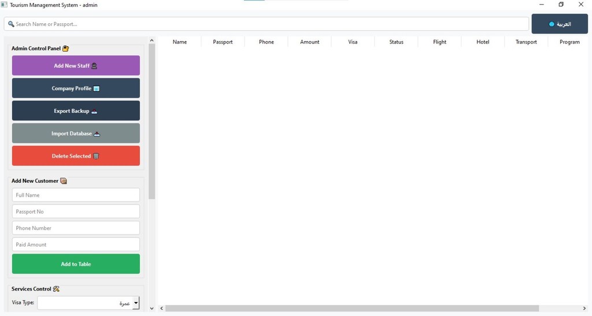Restore down the application window
592x316 pixels.
point(561,5)
